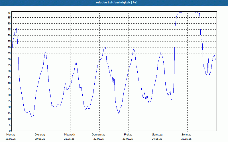This screenshot has height=142, width=228.
Task: Click the date 24.05.25
Action: pos(157,139)
